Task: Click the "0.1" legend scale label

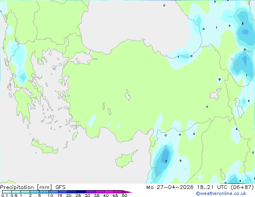Action: tap(4, 195)
